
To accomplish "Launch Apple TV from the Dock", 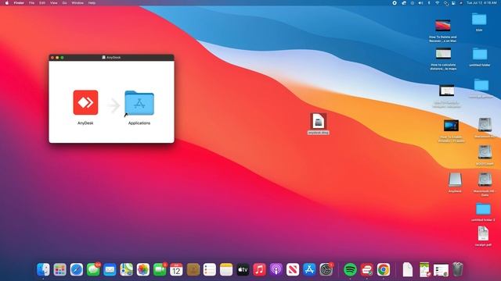I will coord(243,270).
